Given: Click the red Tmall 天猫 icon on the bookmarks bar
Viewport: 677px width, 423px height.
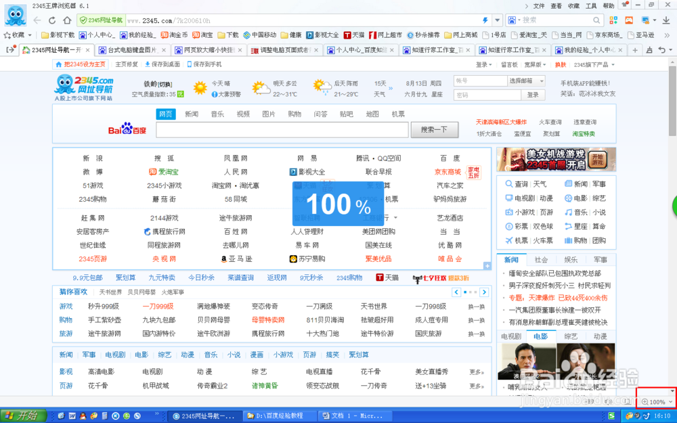Looking at the screenshot, I should tap(348, 35).
